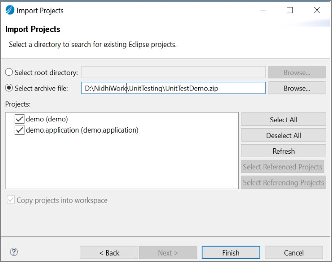This screenshot has width=332, height=262.
Task: Click the archive file path field
Action: (173, 88)
